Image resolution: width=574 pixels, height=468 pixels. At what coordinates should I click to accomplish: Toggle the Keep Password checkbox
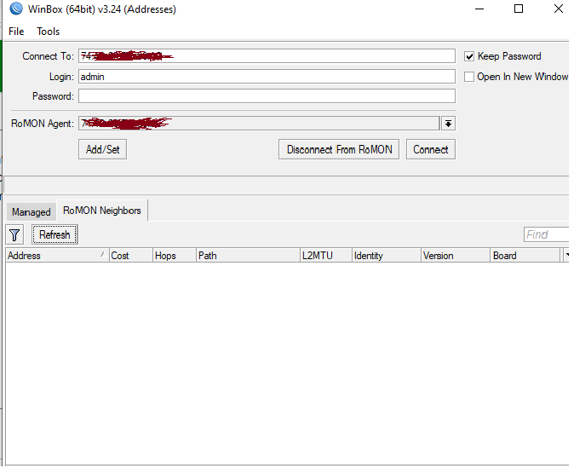(x=469, y=56)
